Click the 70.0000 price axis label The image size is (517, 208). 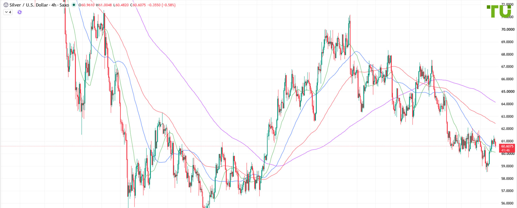tap(508, 29)
